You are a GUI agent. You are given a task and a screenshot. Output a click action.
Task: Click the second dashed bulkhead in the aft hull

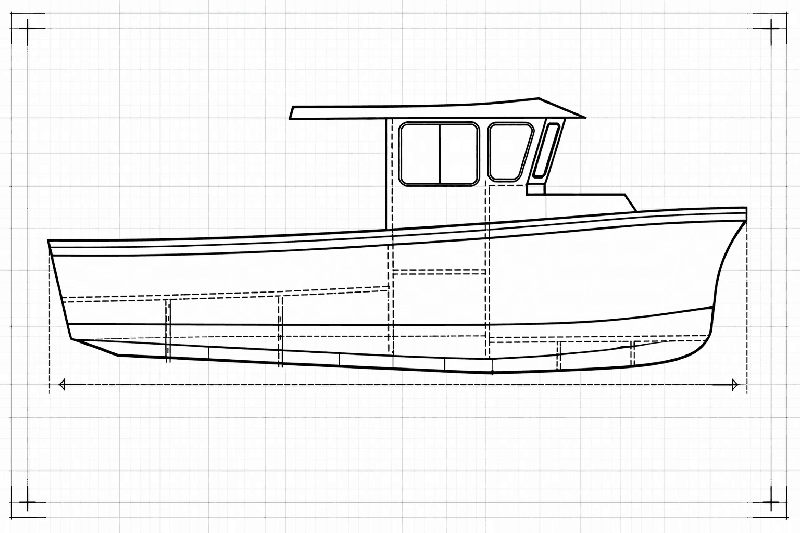pyautogui.click(x=281, y=331)
